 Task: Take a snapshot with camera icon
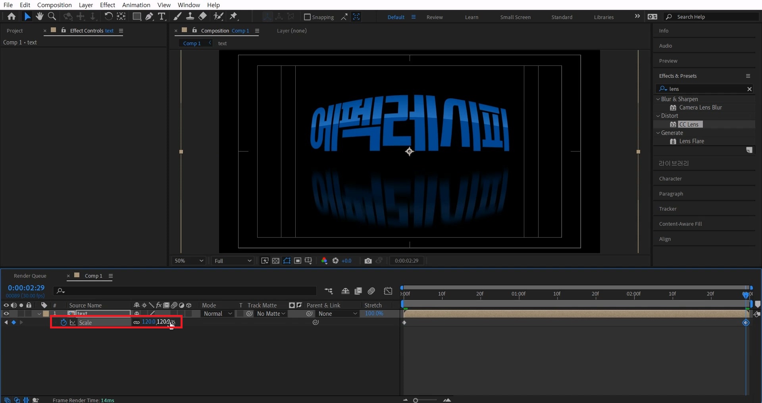(368, 261)
